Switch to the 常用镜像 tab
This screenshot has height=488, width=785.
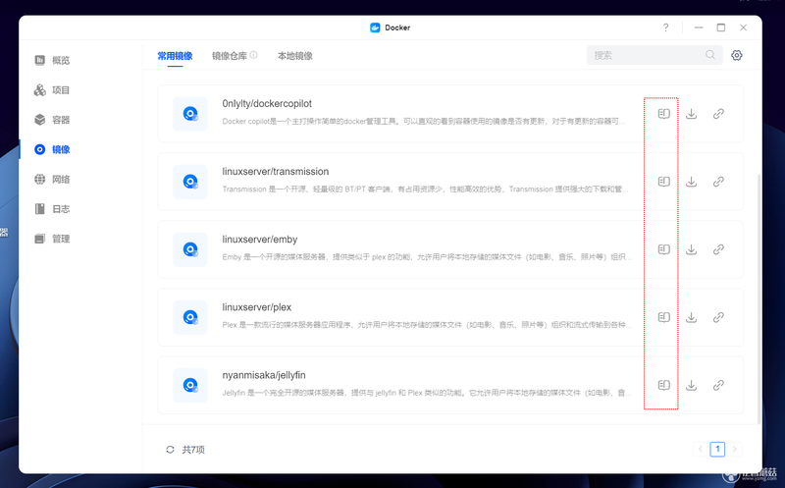175,56
